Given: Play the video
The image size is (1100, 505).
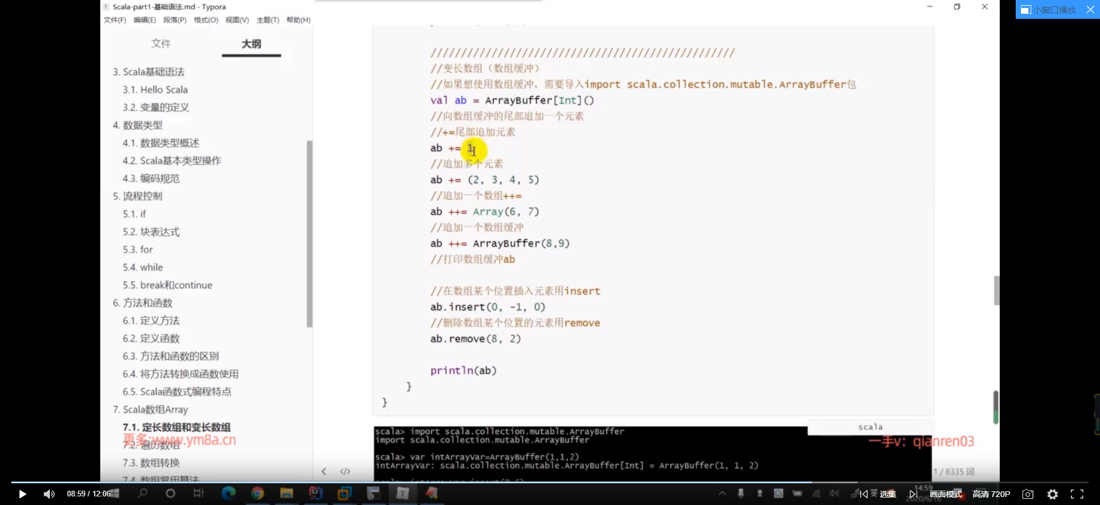Looking at the screenshot, I should 22,494.
